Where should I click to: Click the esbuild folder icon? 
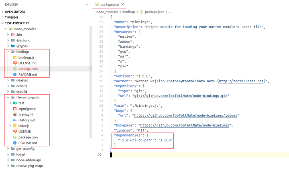coord(13,92)
